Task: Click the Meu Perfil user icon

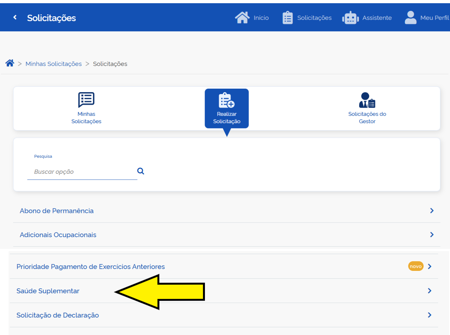Action: point(410,18)
